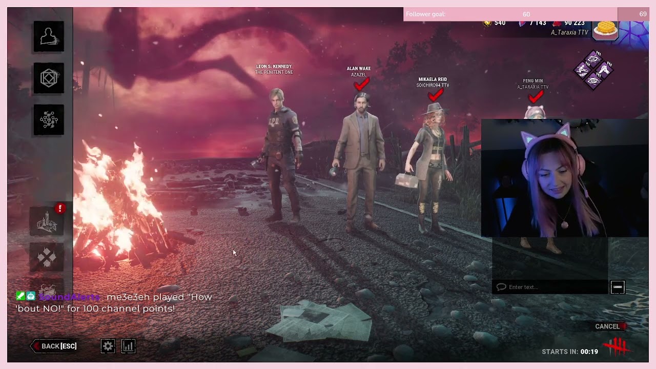
Task: Click the shards currency icon beside 7 143
Action: [522, 23]
